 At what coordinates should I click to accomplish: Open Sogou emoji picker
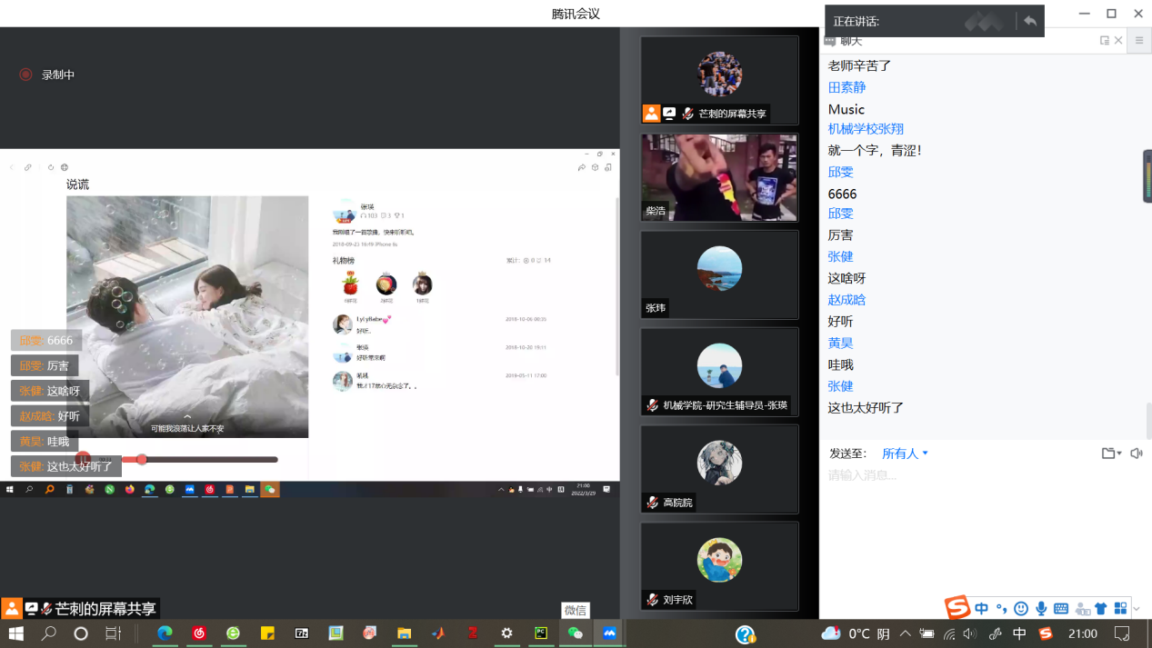[x=1021, y=609]
